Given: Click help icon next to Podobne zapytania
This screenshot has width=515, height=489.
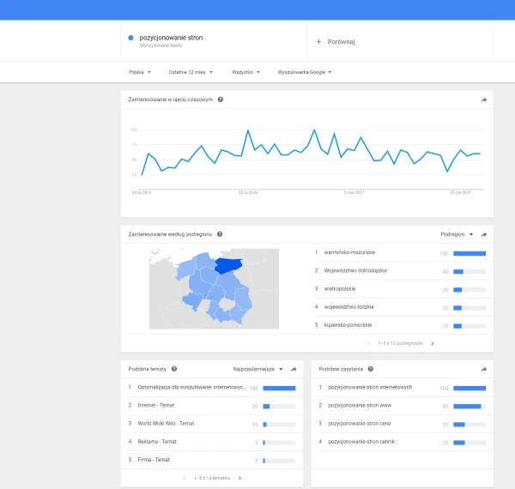Looking at the screenshot, I should click(367, 369).
